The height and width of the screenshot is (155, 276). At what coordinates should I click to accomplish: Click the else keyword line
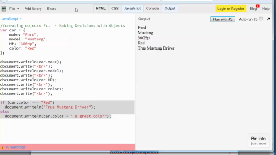coord(5,112)
